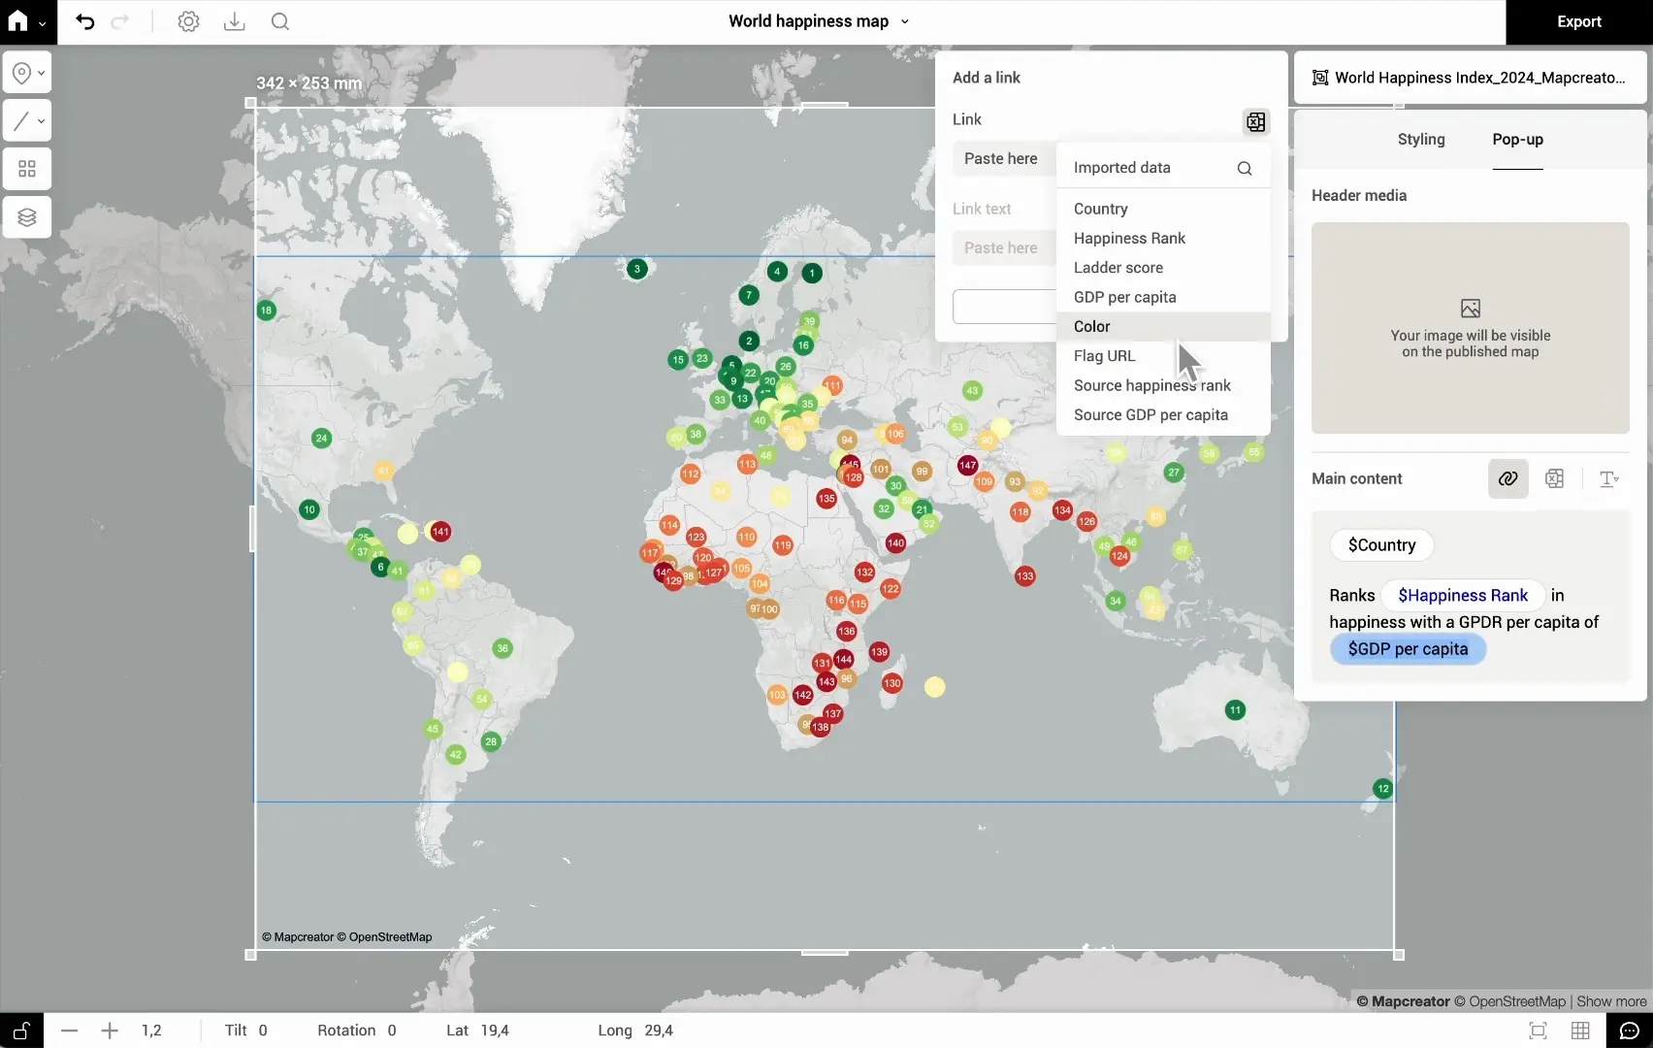Open the World happiness map title dropdown
1653x1048 pixels.
pos(903,21)
